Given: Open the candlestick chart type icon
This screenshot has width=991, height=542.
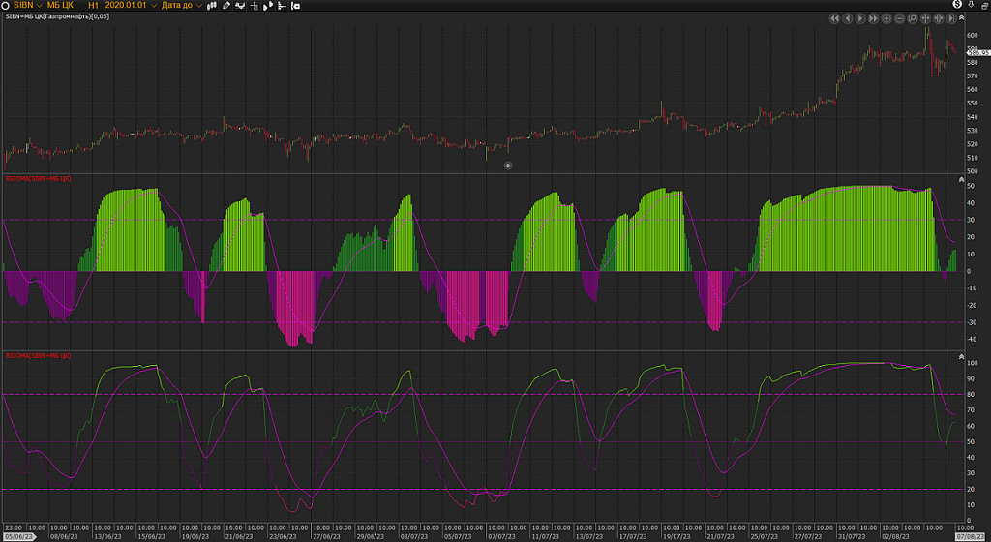Looking at the screenshot, I should 213,5.
